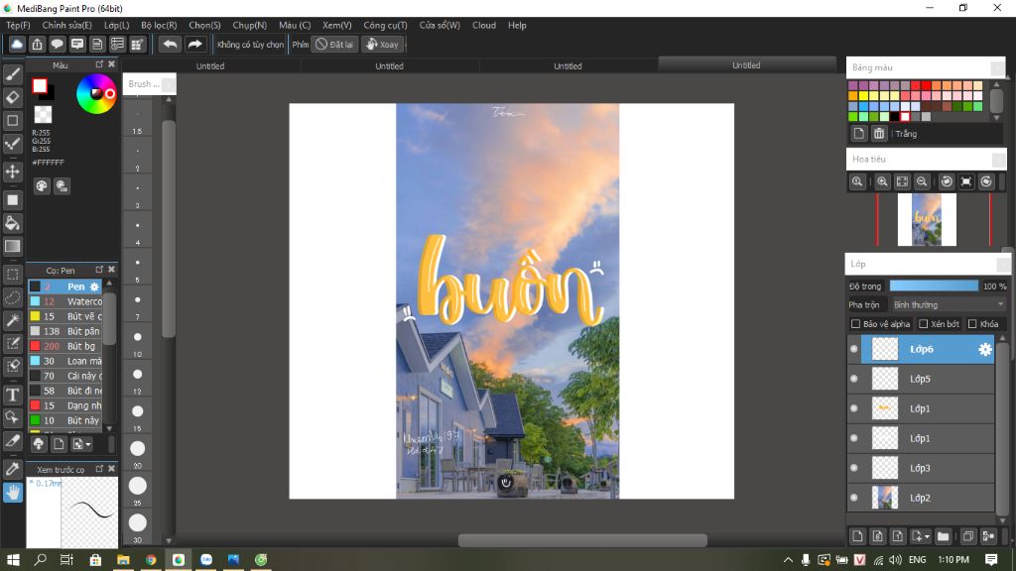Toggle the Khóa layer lock checkbox
This screenshot has width=1016, height=571.
coord(972,324)
